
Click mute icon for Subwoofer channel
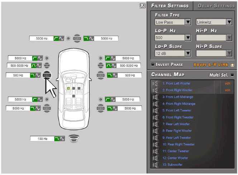pos(155,165)
